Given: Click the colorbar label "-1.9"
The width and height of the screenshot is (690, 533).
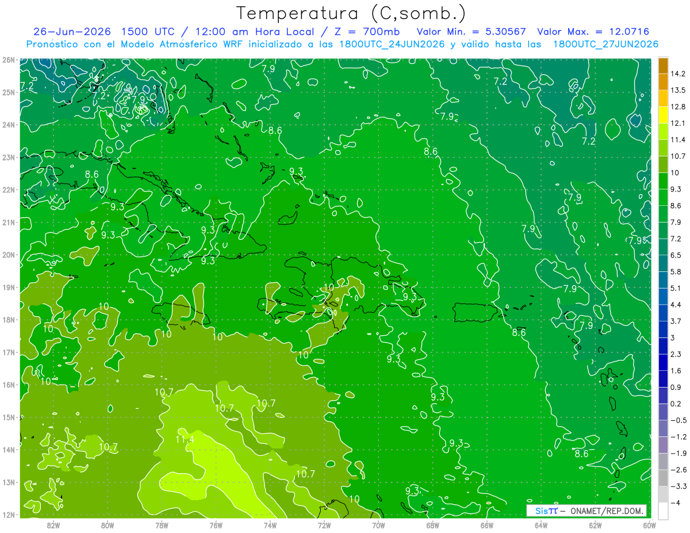Looking at the screenshot, I should (678, 453).
